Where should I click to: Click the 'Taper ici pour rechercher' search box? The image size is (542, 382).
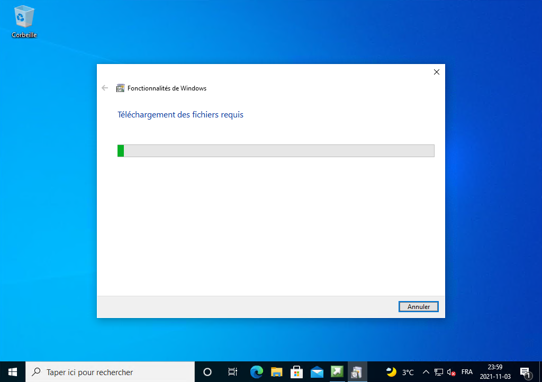pos(110,372)
